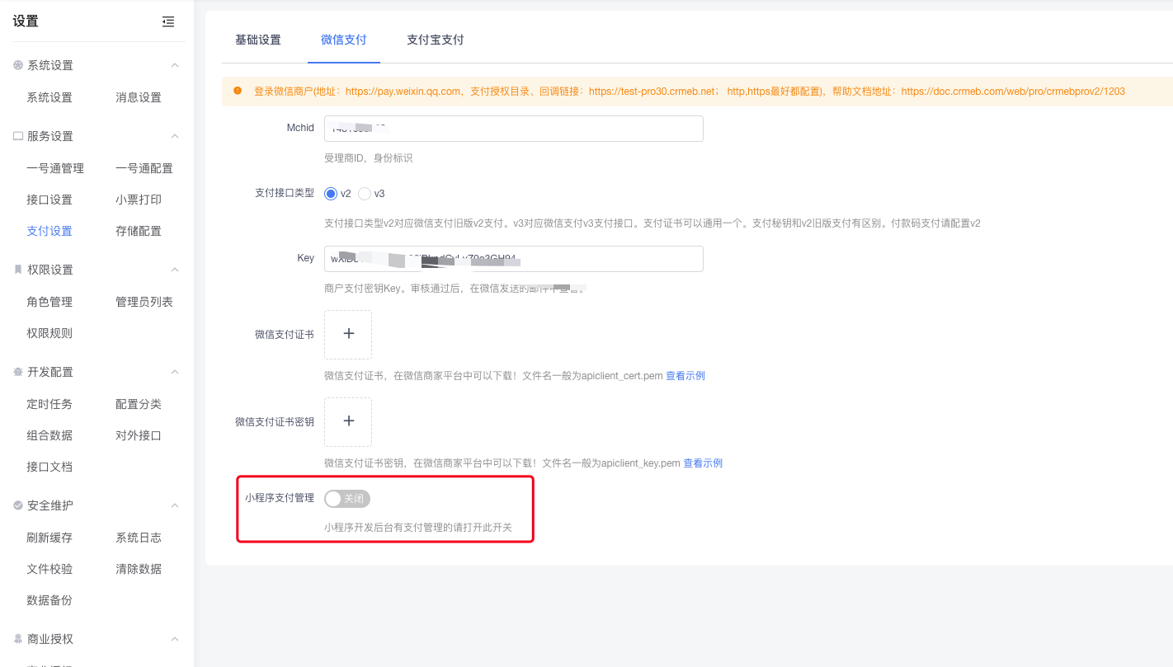The height and width of the screenshot is (667, 1173).
Task: Switch to the 支付宝支付 tab
Action: point(435,39)
